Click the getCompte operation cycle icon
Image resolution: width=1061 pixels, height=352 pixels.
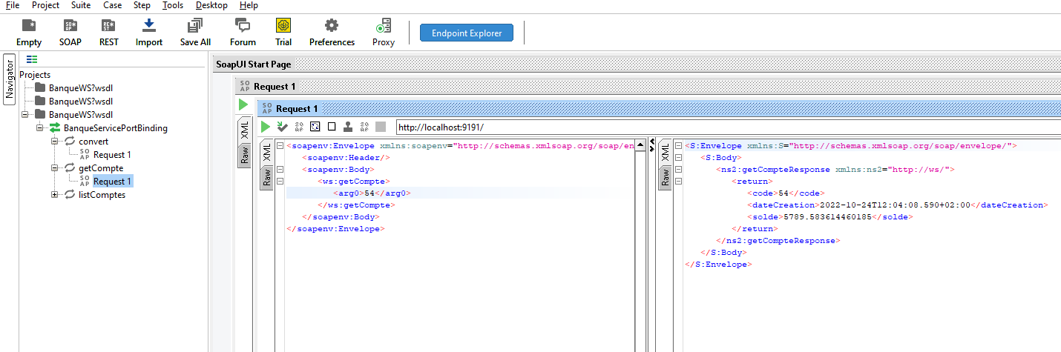click(x=70, y=168)
